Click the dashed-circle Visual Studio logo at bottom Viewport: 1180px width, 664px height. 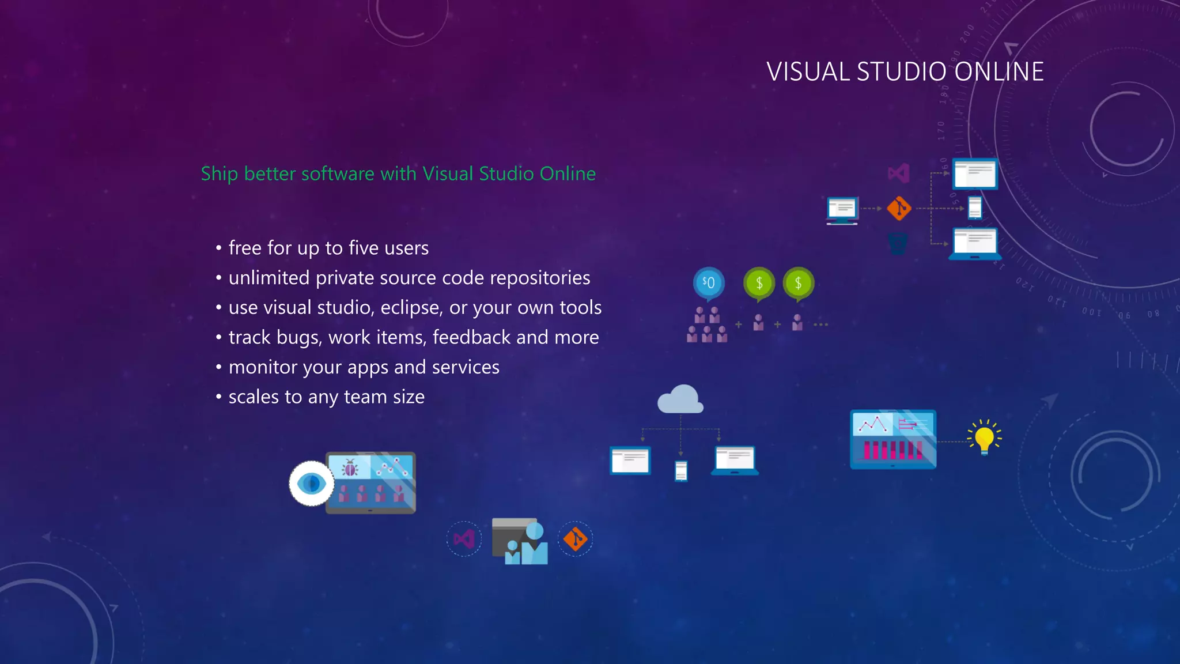[464, 539]
